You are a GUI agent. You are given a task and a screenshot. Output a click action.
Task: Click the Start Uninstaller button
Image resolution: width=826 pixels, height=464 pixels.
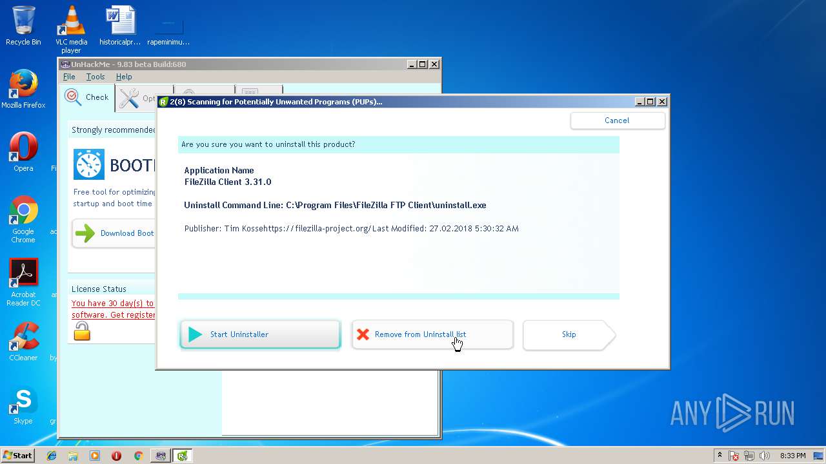[260, 334]
